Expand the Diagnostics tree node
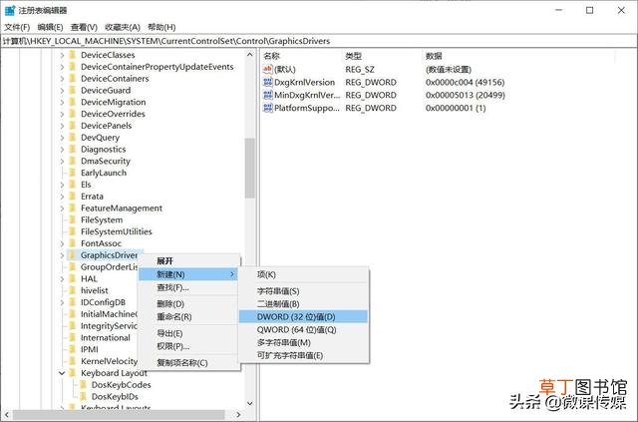Image resolution: width=638 pixels, height=422 pixels. pyautogui.click(x=62, y=149)
